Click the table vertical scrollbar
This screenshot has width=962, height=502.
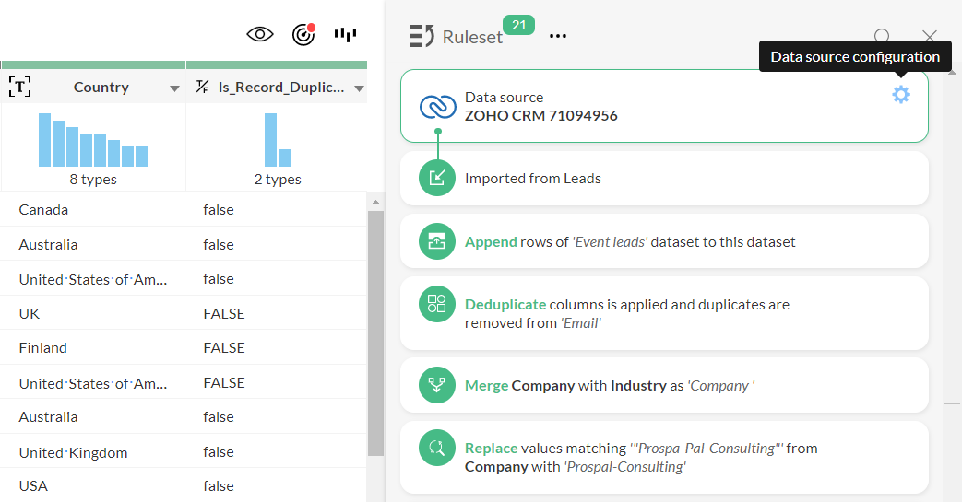pos(375,332)
